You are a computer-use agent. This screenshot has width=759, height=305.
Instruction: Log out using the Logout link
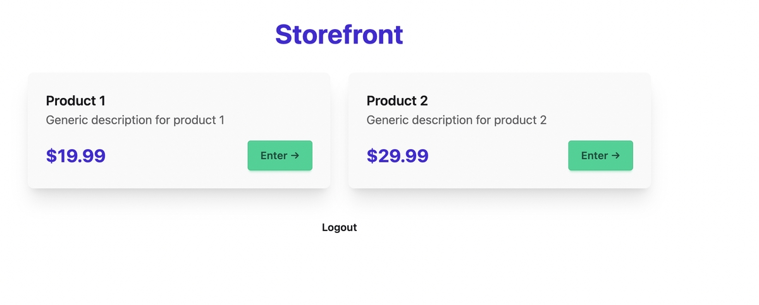(x=339, y=227)
